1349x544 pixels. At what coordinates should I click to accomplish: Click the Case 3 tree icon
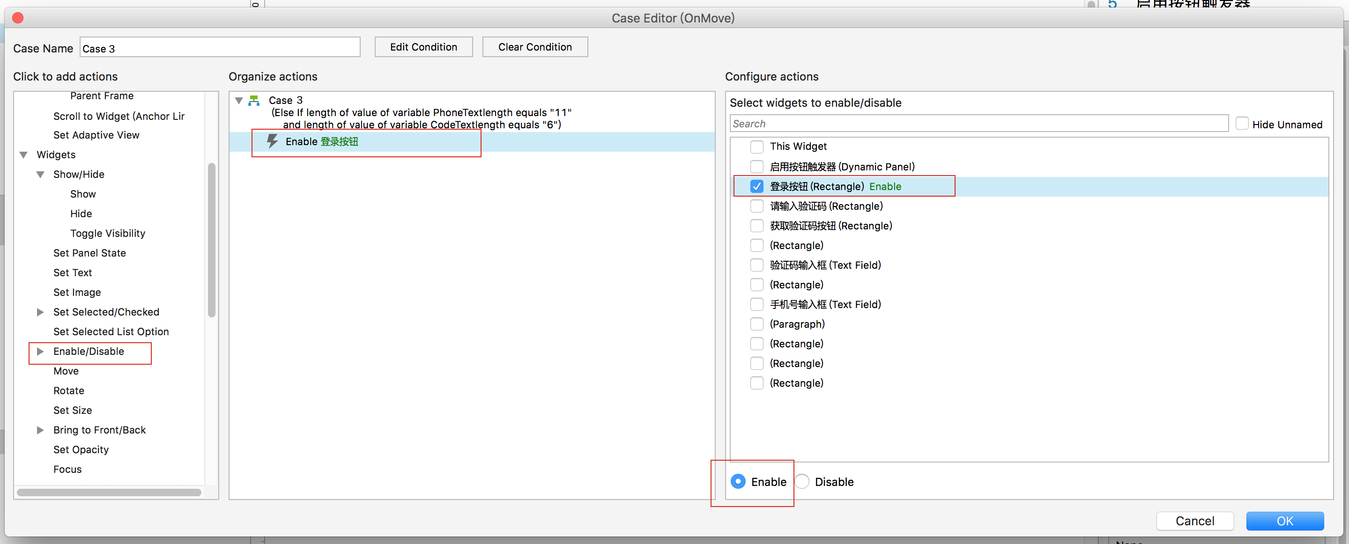[x=254, y=100]
